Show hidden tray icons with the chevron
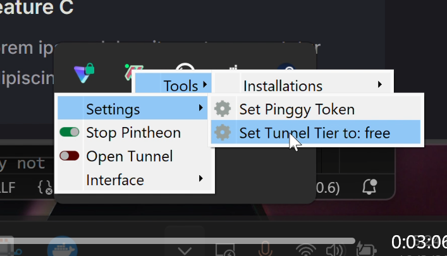This screenshot has width=447, height=256. pos(184,250)
